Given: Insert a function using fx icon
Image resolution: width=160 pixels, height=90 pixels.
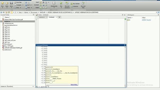Looking at the screenshot, I should 43,2.
